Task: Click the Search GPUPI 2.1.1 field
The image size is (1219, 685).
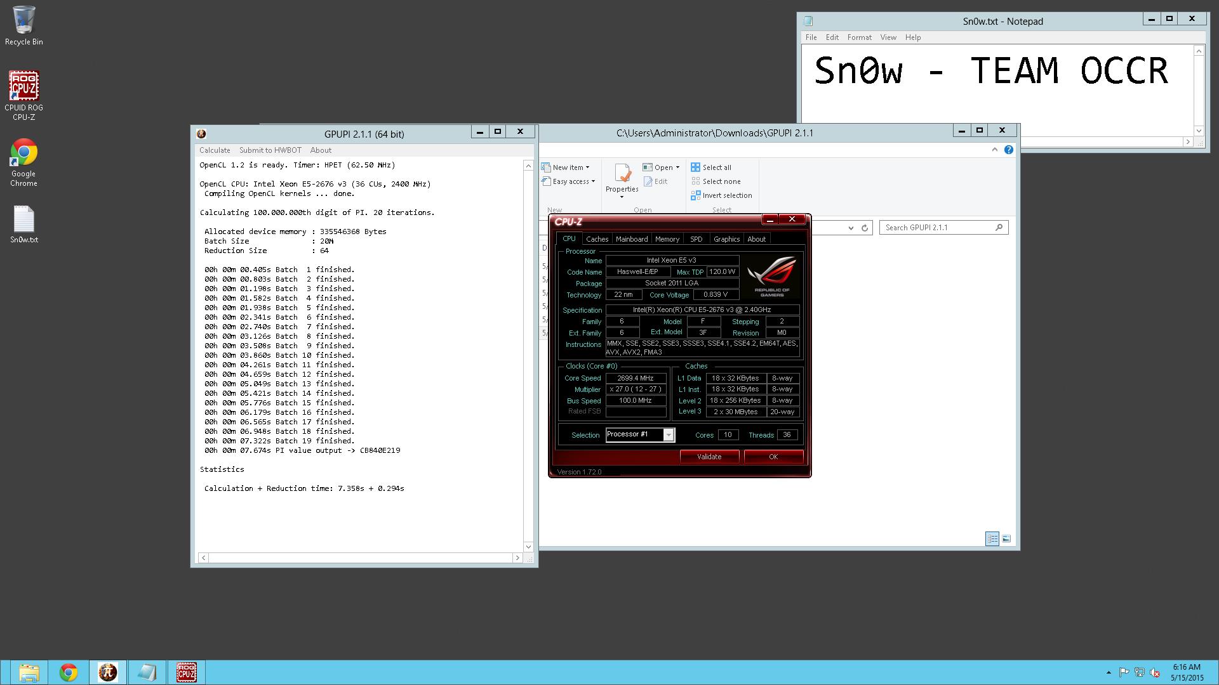Action: pos(943,228)
